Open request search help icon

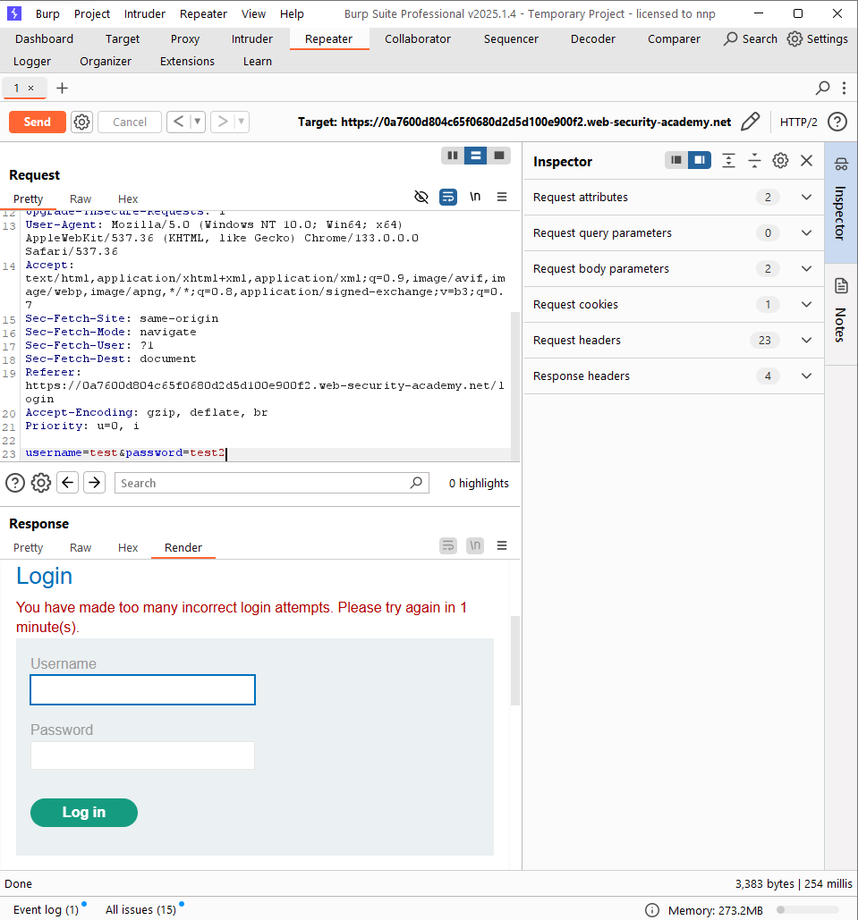[x=15, y=483]
